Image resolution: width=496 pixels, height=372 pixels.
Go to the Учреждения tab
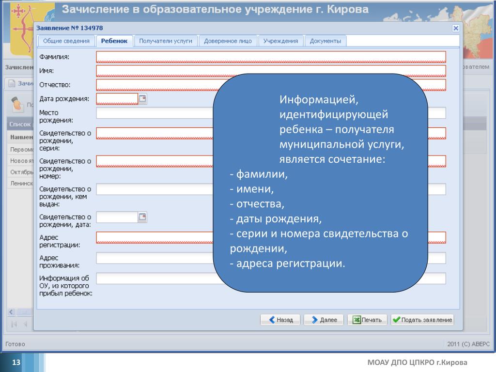click(280, 41)
